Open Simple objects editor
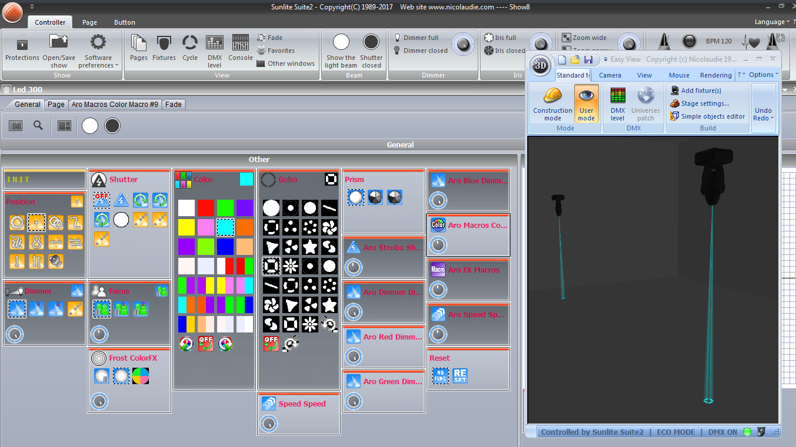This screenshot has width=796, height=447. pos(708,116)
